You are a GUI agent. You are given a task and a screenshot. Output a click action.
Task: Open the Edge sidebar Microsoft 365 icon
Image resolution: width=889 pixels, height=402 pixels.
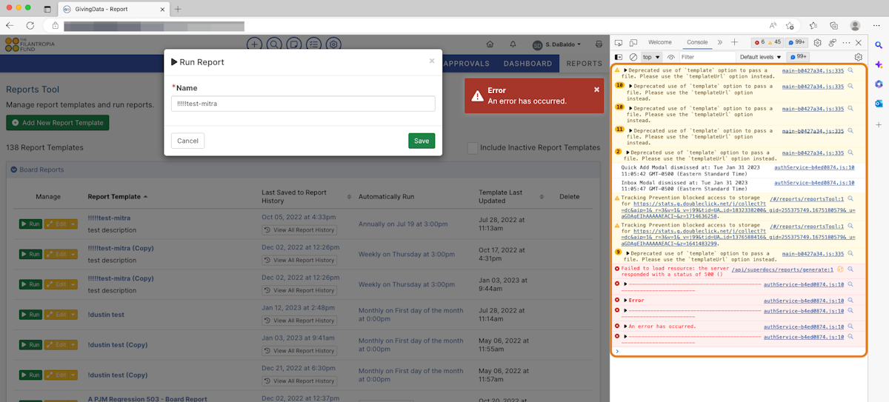pos(878,84)
